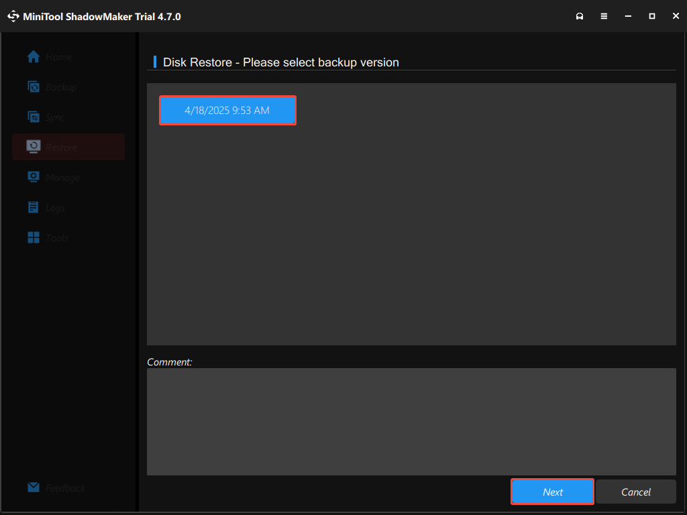This screenshot has height=515, width=687.
Task: Switch to the Manage label in sidebar
Action: pyautogui.click(x=62, y=178)
